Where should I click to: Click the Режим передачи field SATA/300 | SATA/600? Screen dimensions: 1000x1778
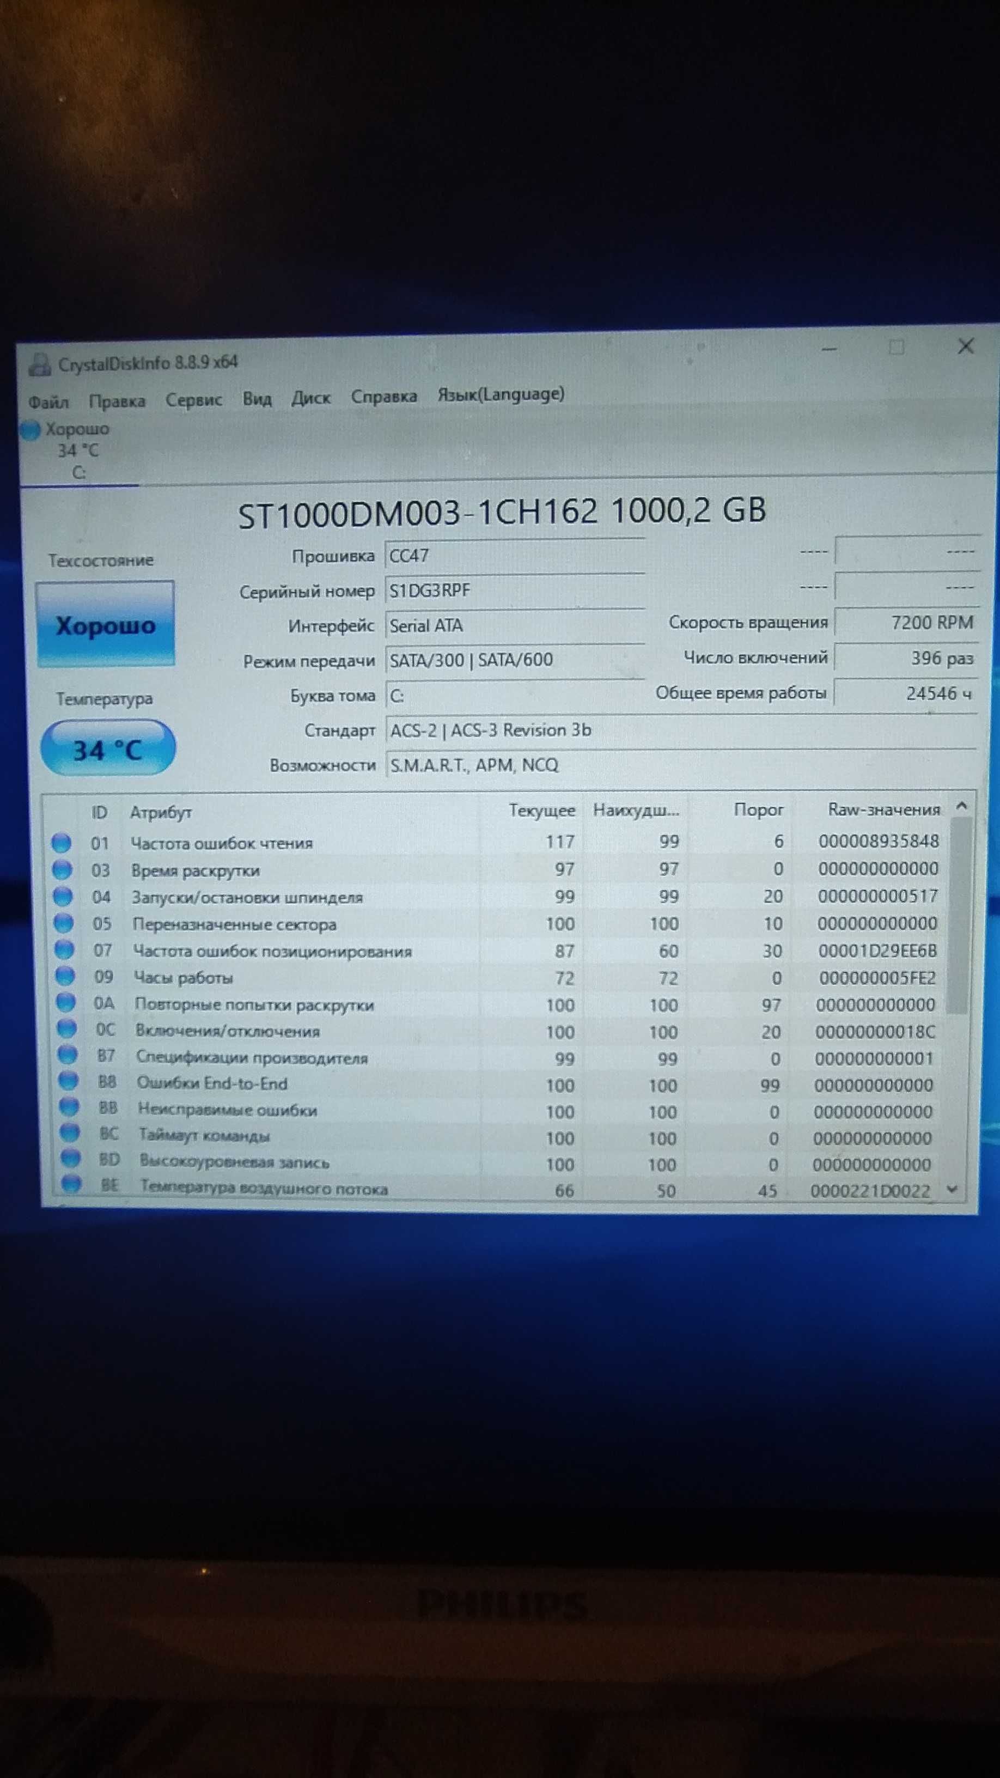(515, 660)
